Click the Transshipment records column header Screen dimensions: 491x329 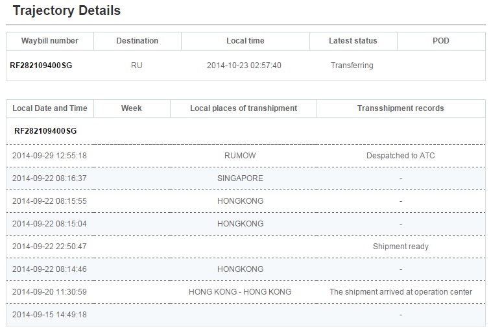pyautogui.click(x=400, y=108)
